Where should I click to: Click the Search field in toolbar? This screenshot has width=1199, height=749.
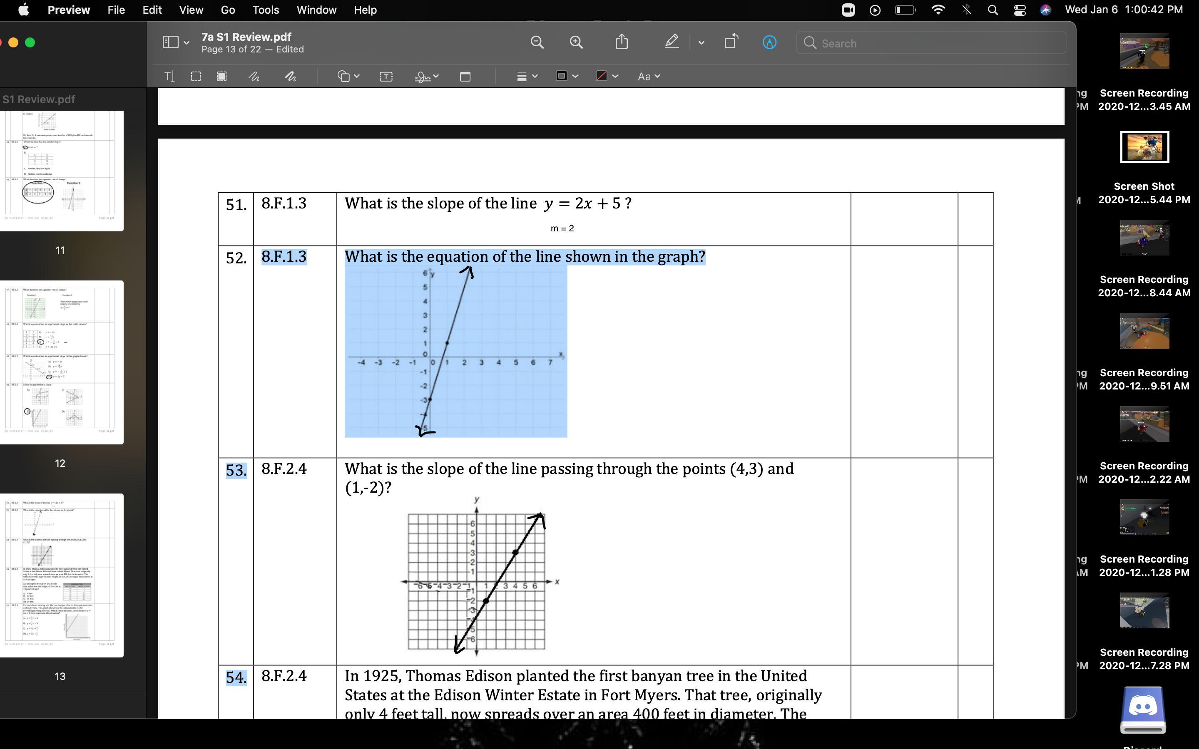930,43
